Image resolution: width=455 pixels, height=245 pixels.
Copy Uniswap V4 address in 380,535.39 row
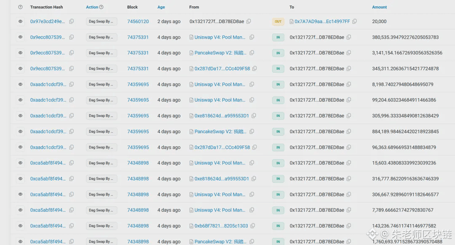(252, 37)
